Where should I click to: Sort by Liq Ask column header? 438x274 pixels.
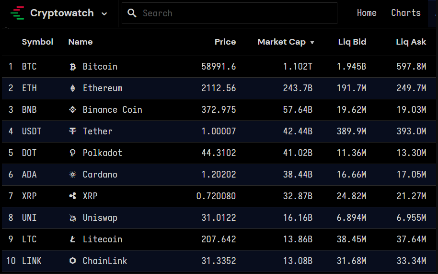coord(411,42)
